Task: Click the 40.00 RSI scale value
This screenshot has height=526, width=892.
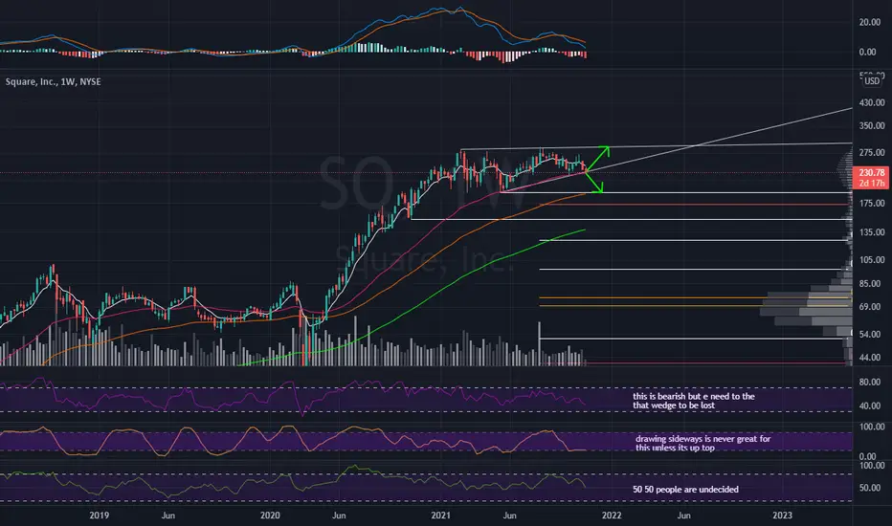Action: pos(870,406)
